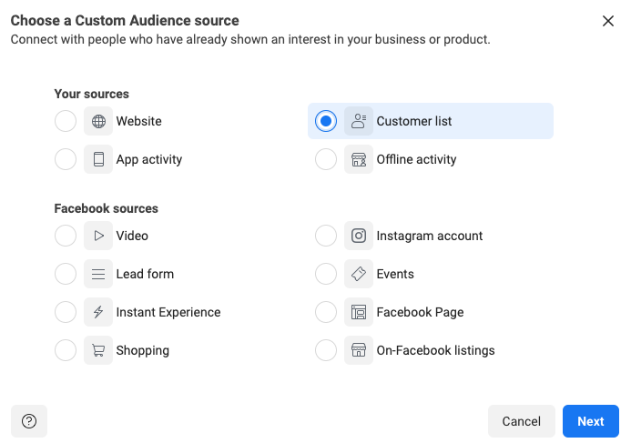Click the Facebook sources heading
This screenshot has width=631, height=443.
(x=107, y=208)
